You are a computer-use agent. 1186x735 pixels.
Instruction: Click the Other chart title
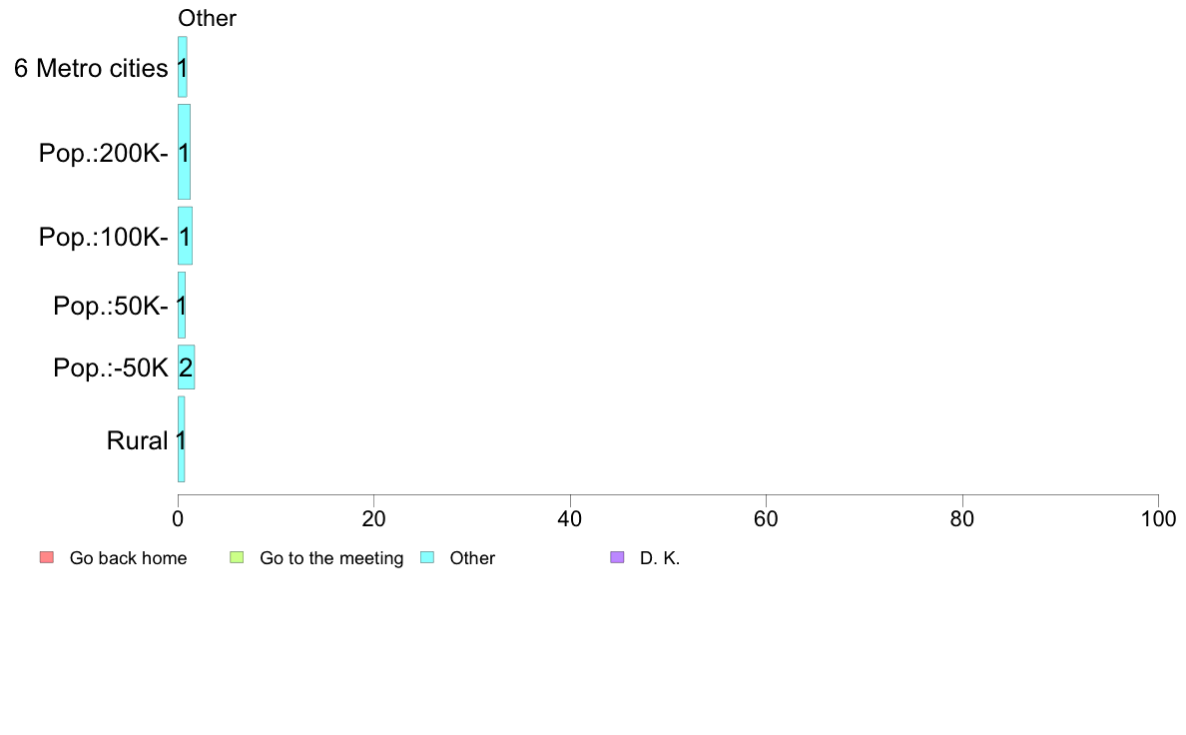click(207, 18)
